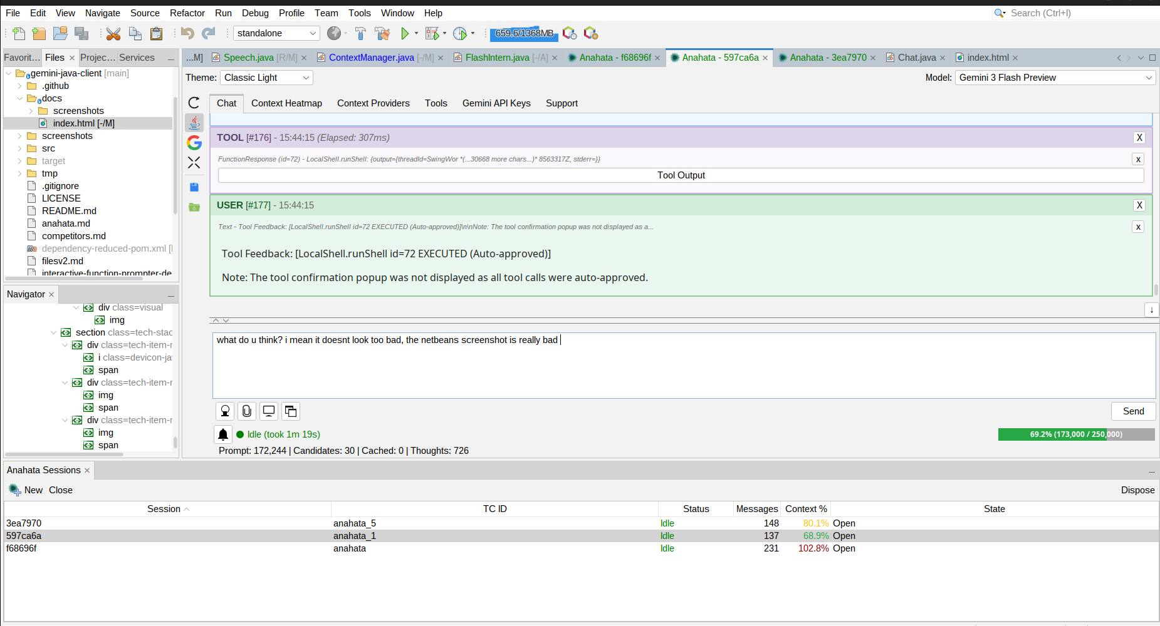
Task: Run the project with green play icon
Action: click(x=405, y=33)
